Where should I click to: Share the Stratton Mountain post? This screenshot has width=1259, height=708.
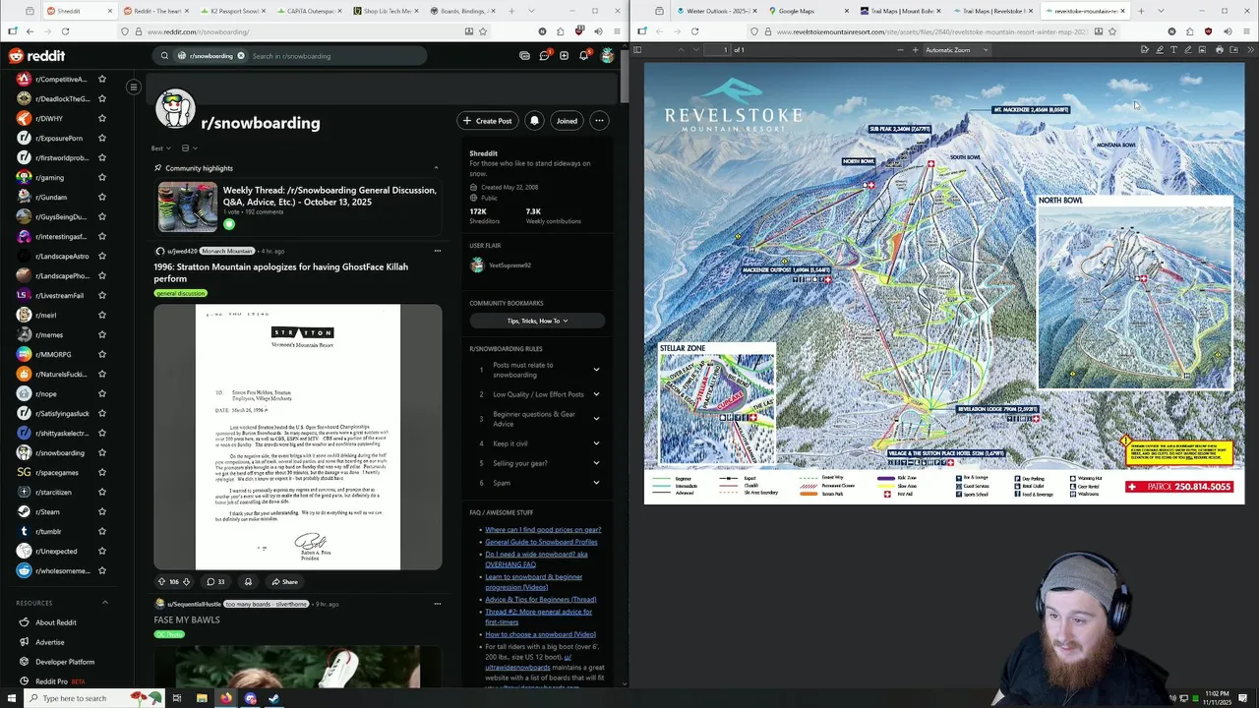tap(284, 581)
